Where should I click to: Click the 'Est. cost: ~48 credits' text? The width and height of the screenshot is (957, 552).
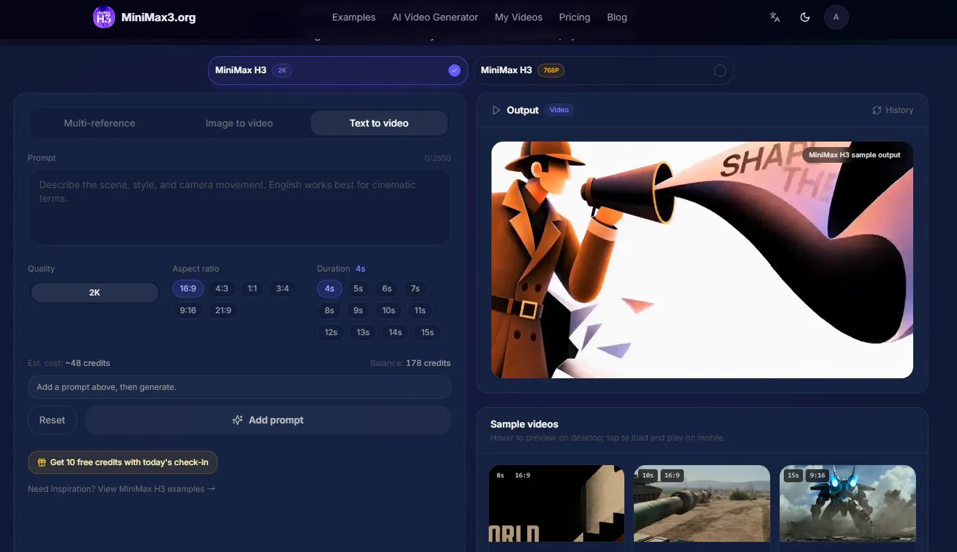tap(69, 363)
